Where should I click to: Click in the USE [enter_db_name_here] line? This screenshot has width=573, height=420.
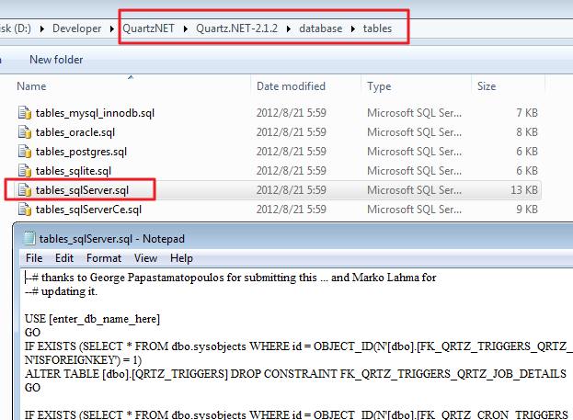(92, 319)
